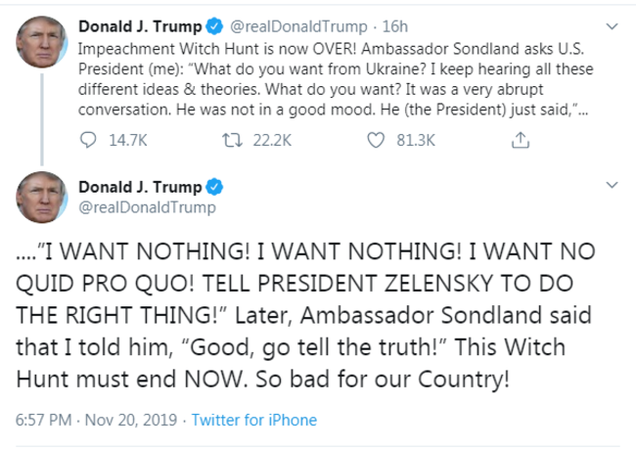Expand the first tweet's chevron menu
The width and height of the screenshot is (636, 450).
pos(613,24)
